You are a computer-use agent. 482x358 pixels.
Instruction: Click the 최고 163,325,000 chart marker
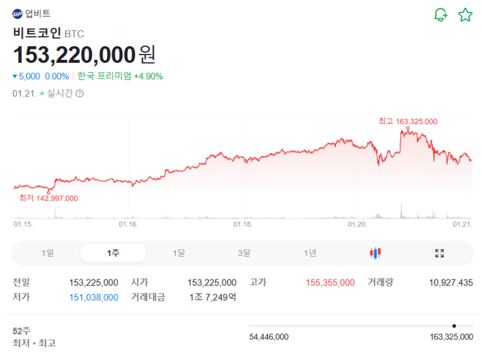coord(408,121)
